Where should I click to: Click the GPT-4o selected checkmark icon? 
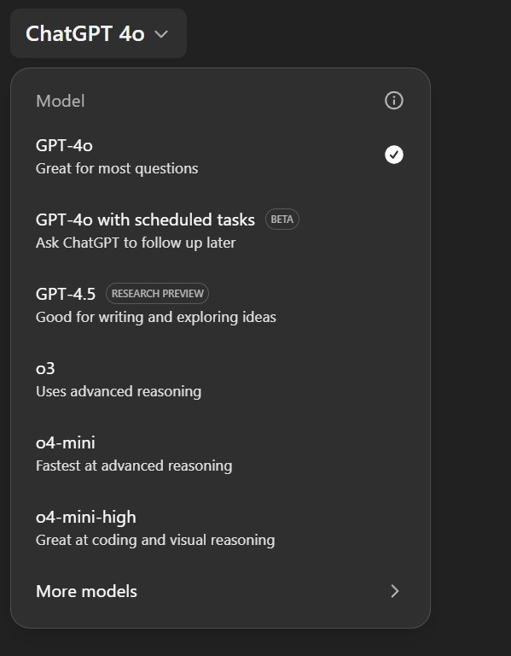[393, 155]
